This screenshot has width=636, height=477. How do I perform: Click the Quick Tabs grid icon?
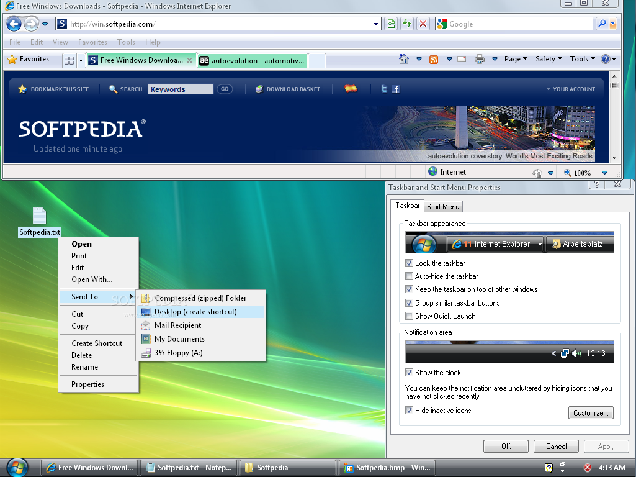[x=69, y=60]
